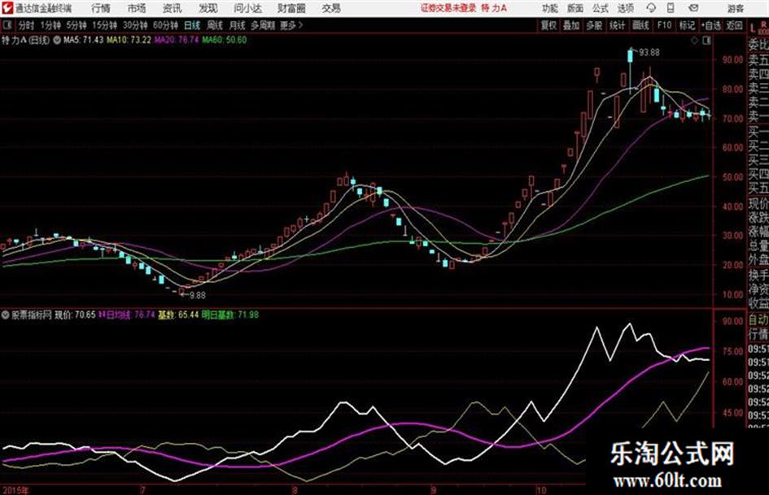
Task: Click the 93.88 high price label
Action: 649,52
